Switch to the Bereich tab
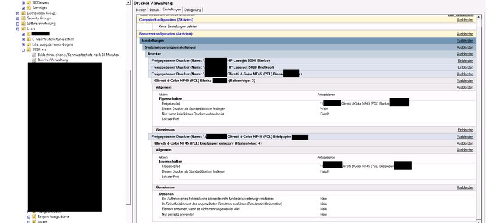Screen dimensions: 486x223 [x=141, y=10]
